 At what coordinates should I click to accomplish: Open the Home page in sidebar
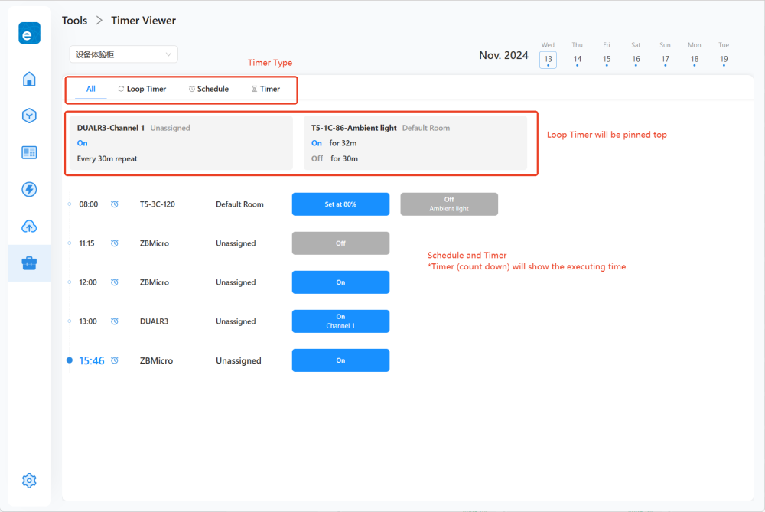pos(29,79)
